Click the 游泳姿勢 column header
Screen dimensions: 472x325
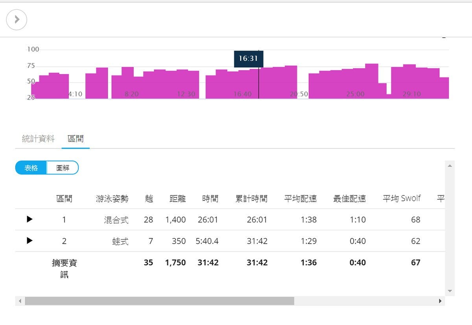tap(112, 199)
